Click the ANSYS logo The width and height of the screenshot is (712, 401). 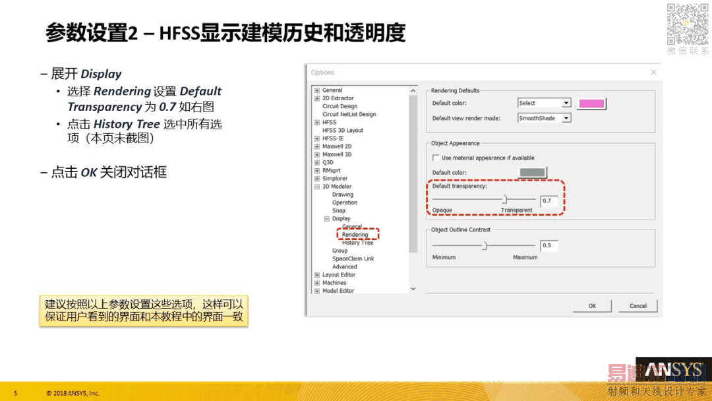[x=674, y=371]
